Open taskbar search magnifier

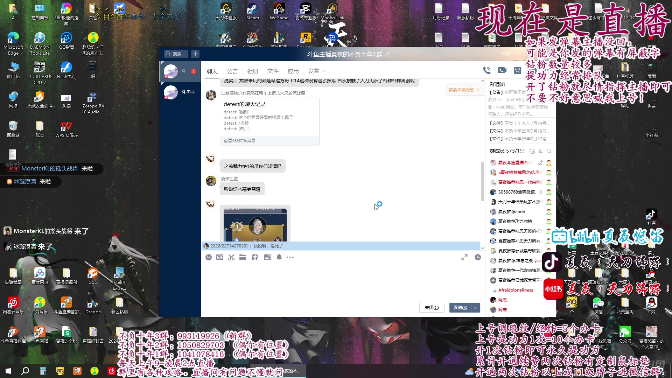(x=25, y=371)
